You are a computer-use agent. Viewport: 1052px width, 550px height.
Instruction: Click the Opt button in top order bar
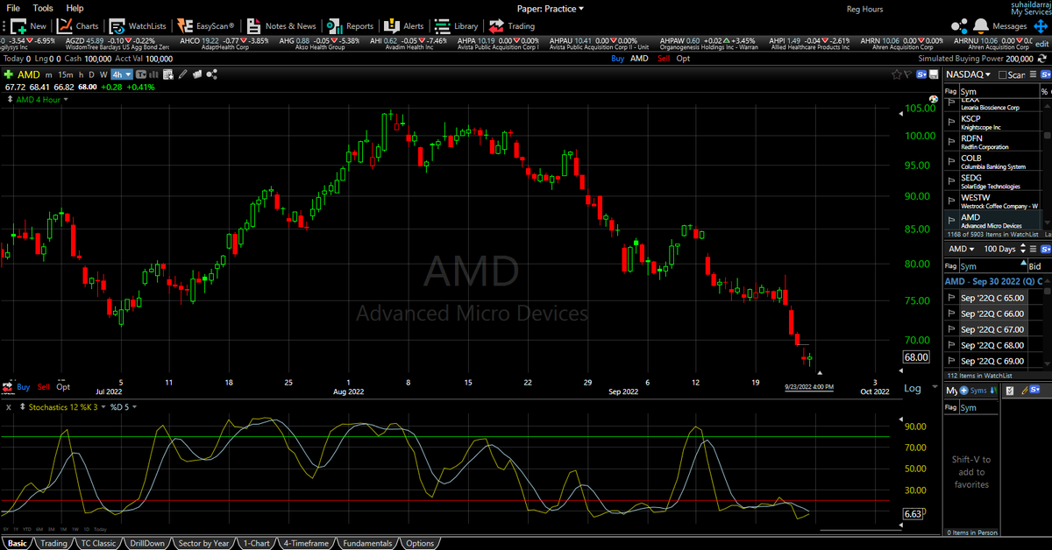(683, 58)
